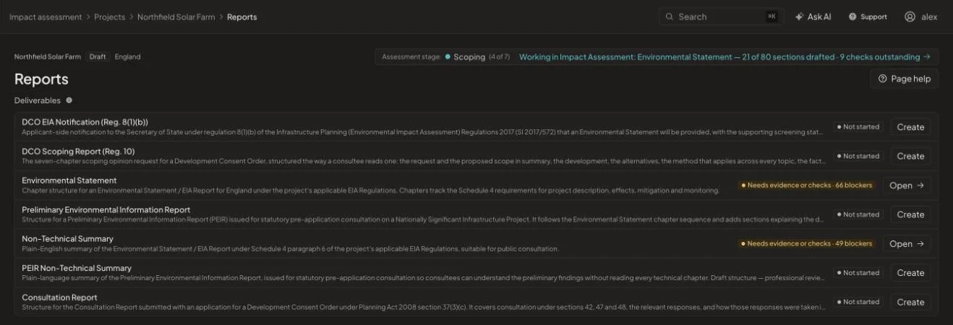Select the Reports breadcrumb item
This screenshot has width=953, height=325.
(x=242, y=17)
